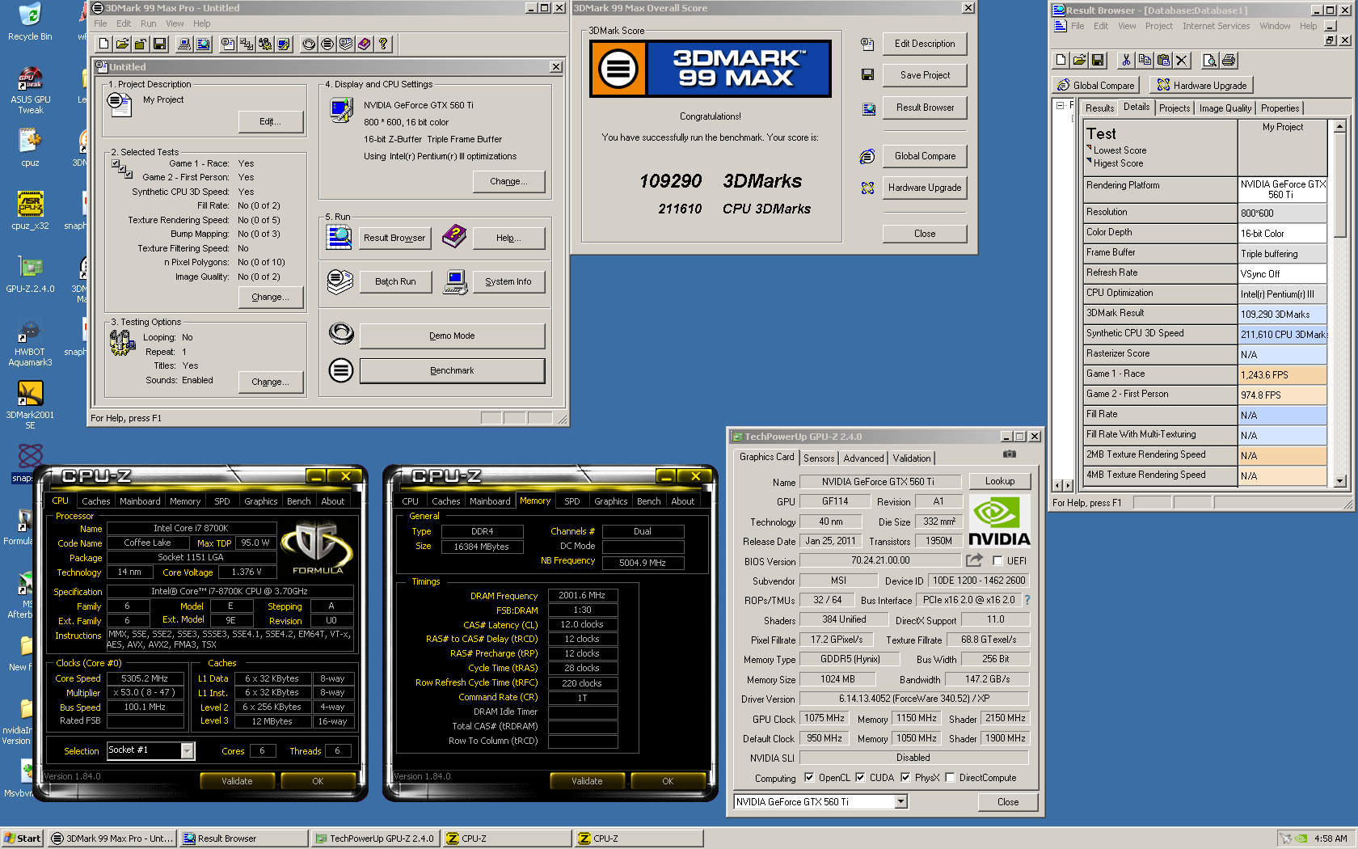Click Hardware Upgrade button in Result Browser toolbar

click(1200, 85)
